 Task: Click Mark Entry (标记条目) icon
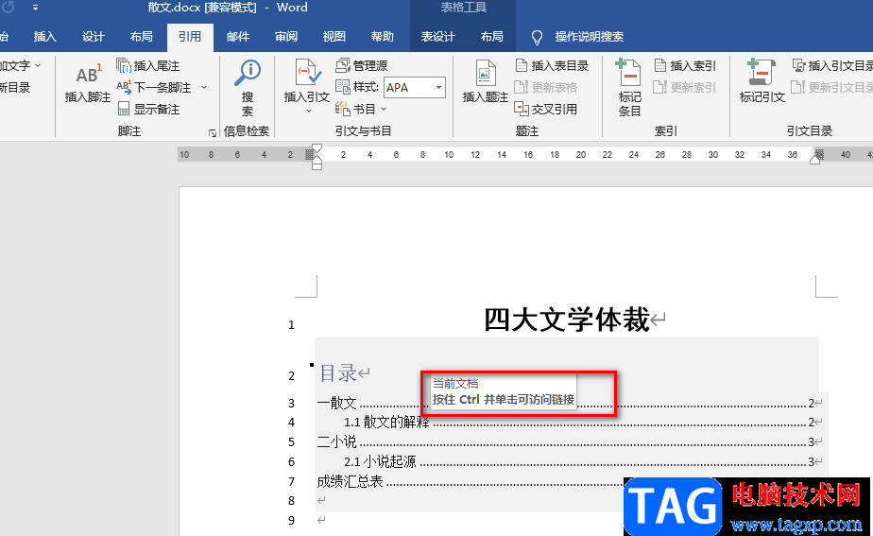coord(629,73)
